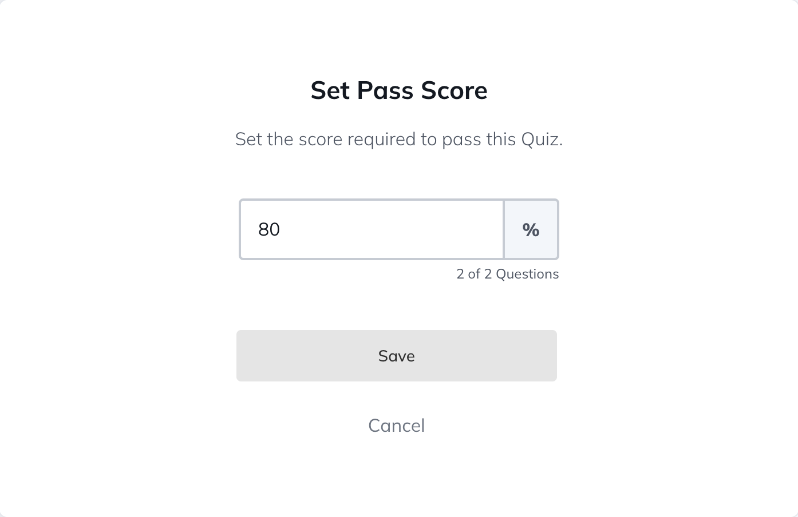The height and width of the screenshot is (517, 798).
Task: Click the word "Score" in the title
Action: 454,90
